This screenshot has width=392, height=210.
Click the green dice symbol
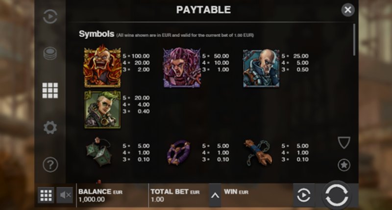(99, 152)
